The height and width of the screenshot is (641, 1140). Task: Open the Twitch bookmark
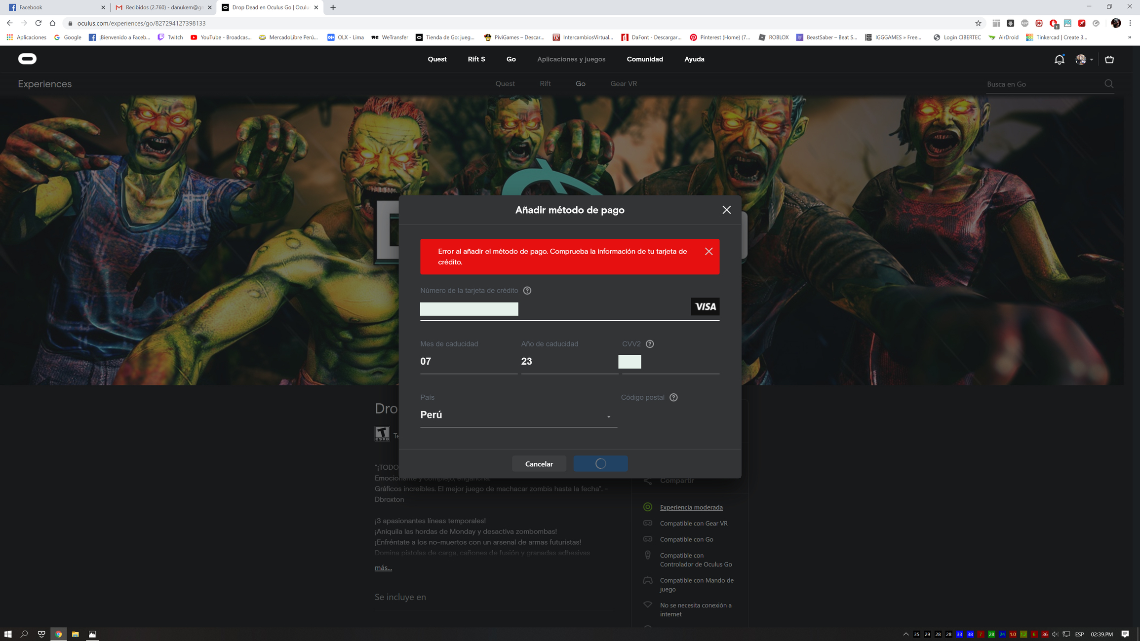(x=170, y=38)
